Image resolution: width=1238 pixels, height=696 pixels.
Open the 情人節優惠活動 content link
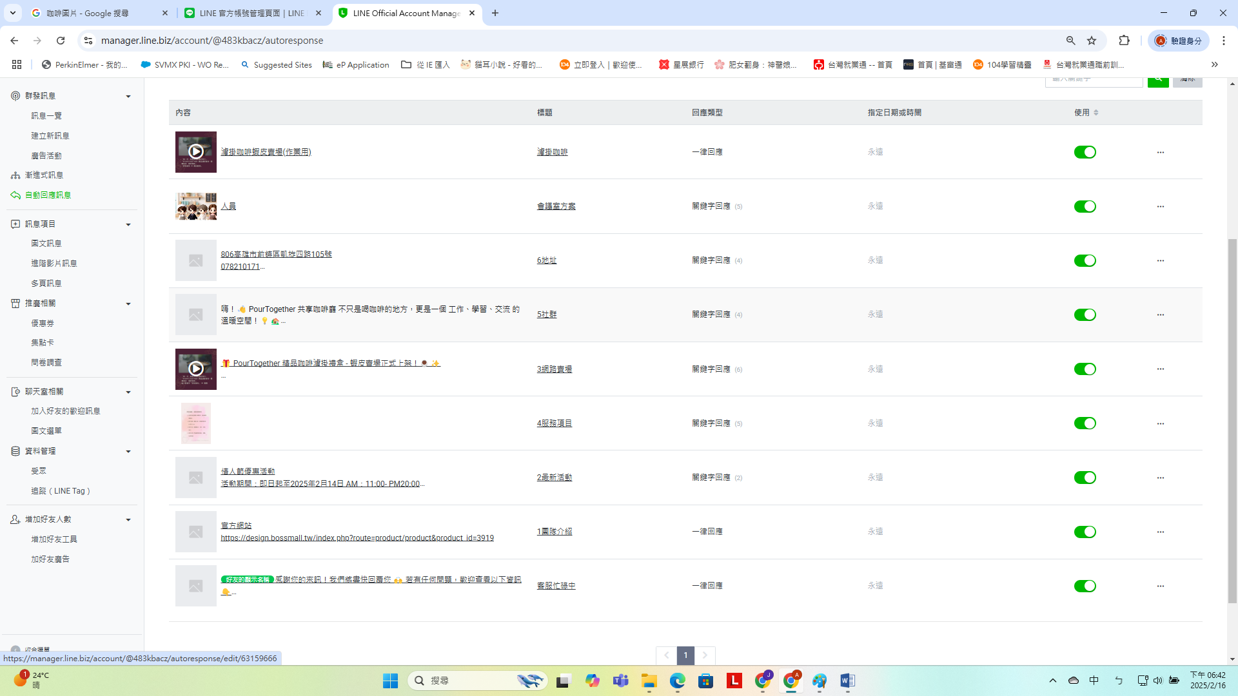pos(248,472)
